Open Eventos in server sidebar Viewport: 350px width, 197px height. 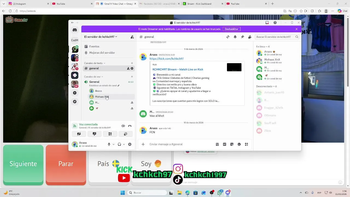(x=109, y=47)
